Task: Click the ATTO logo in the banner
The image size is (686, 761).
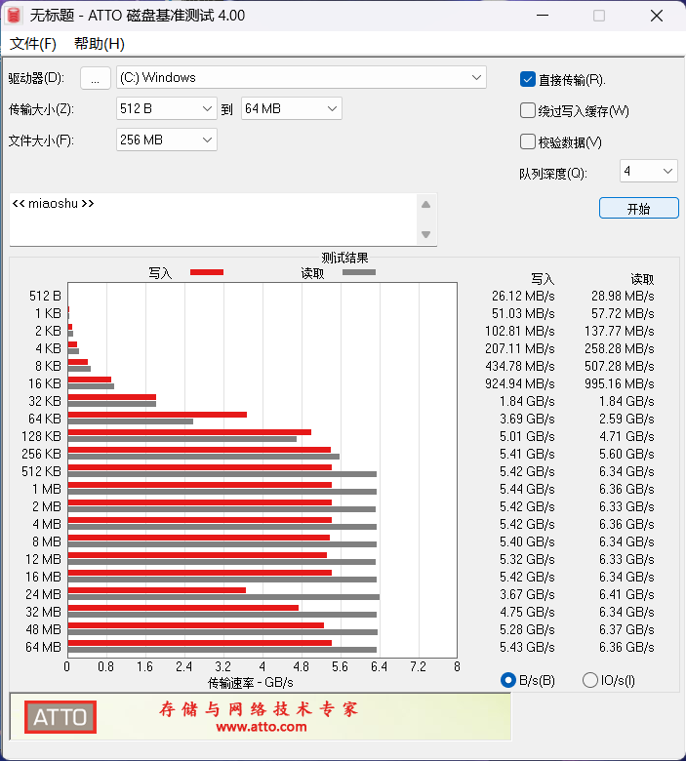Action: click(61, 717)
